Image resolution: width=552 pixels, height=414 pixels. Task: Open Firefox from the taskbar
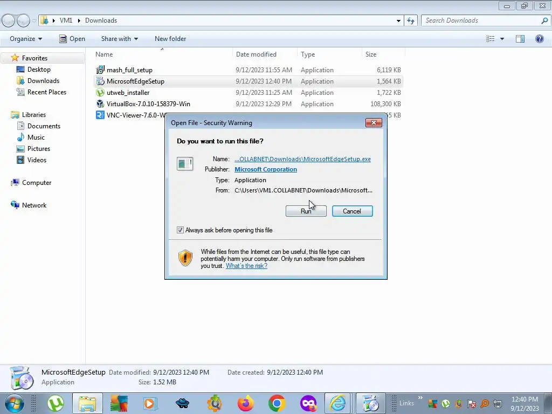click(245, 403)
